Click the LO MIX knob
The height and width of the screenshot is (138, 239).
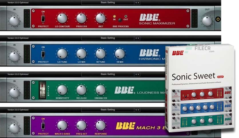(x=81, y=54)
